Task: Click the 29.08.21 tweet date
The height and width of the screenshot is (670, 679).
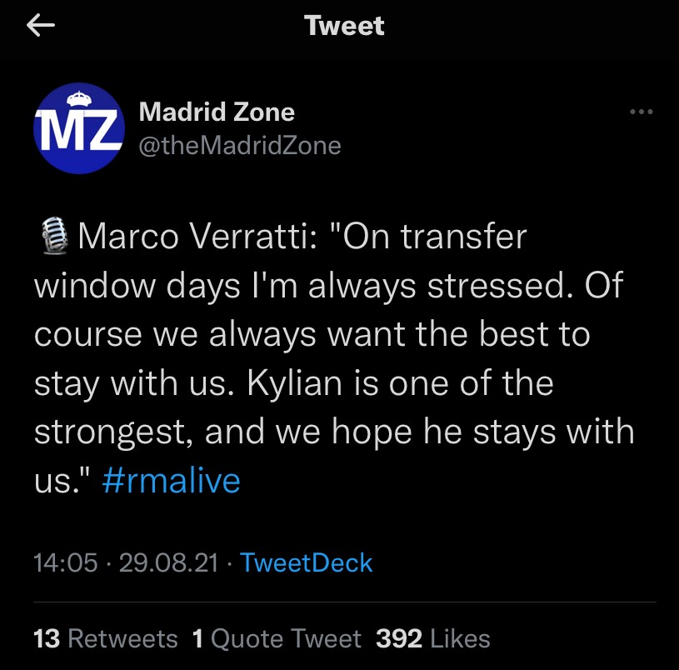Action: coord(169,562)
